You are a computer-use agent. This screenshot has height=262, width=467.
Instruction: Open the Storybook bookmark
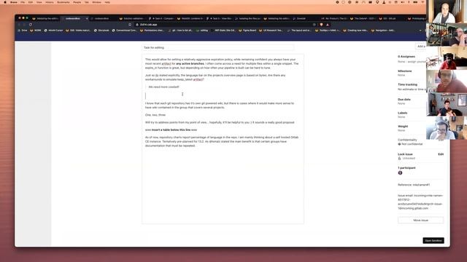coord(101,31)
